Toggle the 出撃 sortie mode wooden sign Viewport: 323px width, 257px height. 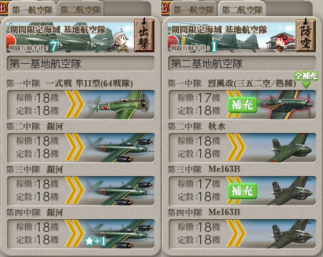pos(144,35)
